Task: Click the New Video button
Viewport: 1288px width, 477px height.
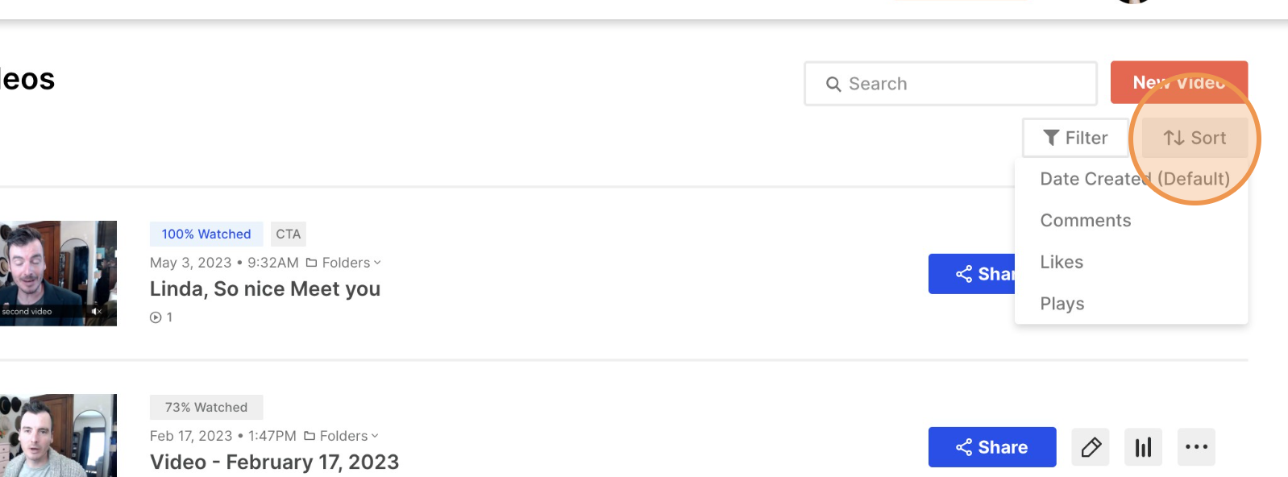Action: pos(1179,82)
